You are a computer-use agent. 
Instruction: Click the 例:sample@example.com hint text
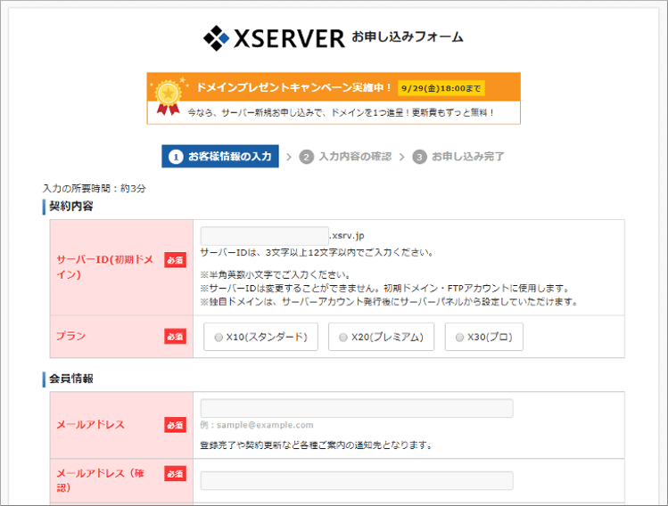tap(257, 425)
